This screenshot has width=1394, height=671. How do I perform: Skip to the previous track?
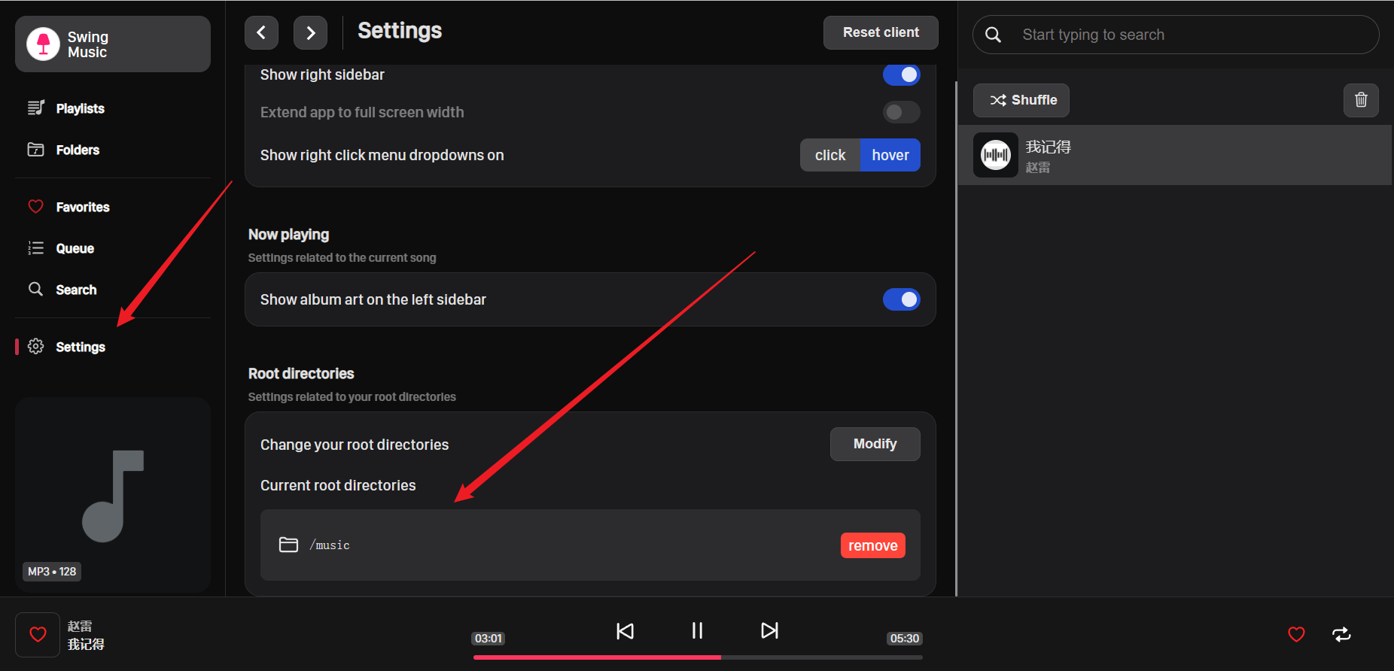pyautogui.click(x=625, y=630)
